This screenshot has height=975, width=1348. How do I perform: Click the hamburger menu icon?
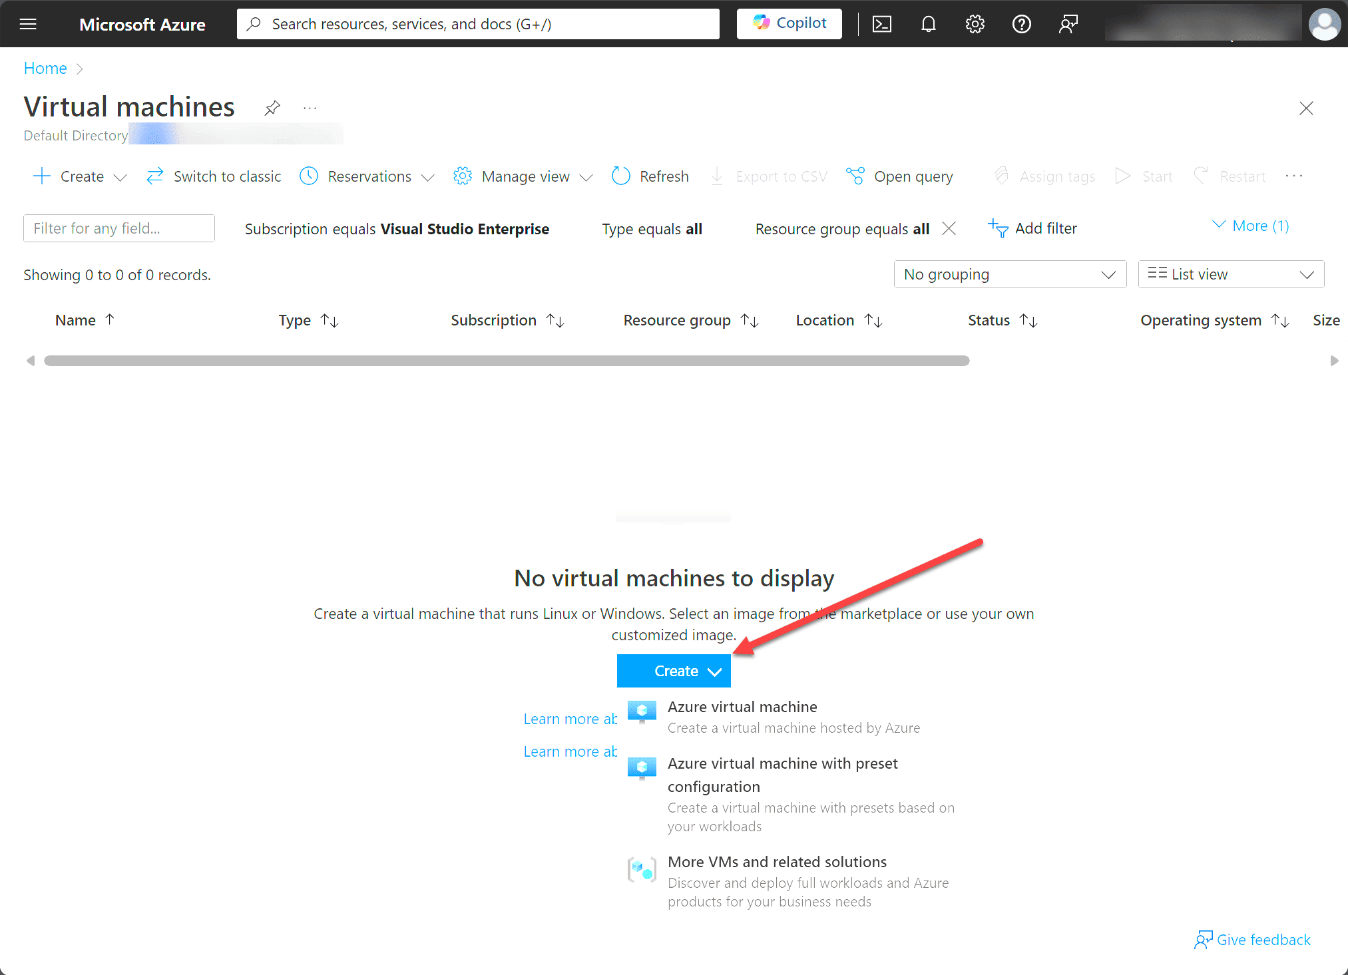click(x=28, y=23)
